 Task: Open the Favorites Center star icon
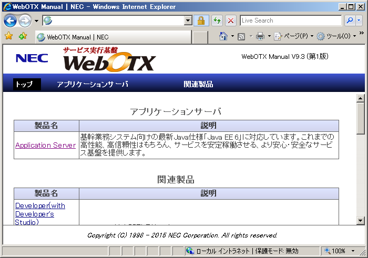pos(9,36)
